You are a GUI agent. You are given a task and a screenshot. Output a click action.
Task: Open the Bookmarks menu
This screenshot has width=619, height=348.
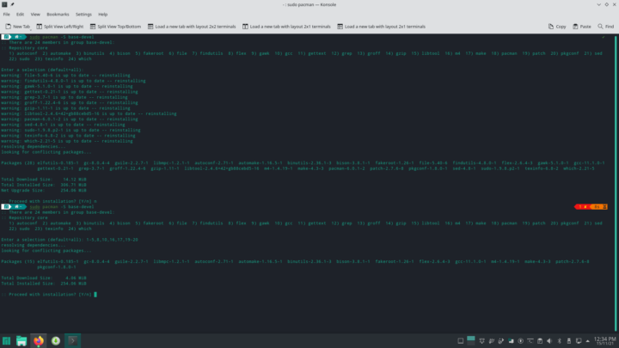58,15
